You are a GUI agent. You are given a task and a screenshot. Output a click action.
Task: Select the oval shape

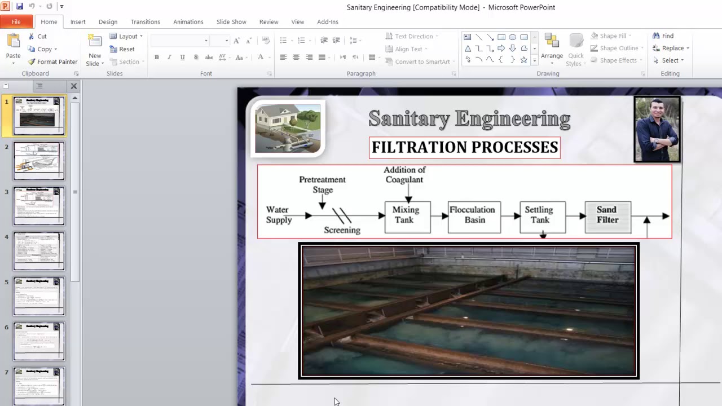pyautogui.click(x=513, y=37)
